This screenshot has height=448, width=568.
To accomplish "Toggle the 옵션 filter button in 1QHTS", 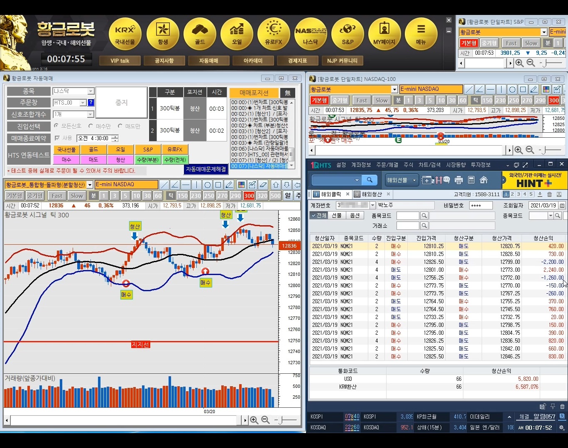I will [355, 215].
